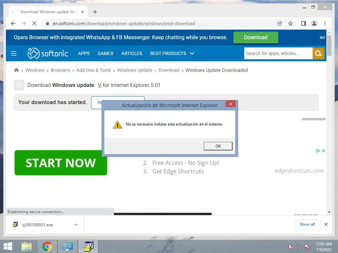Image resolution: width=338 pixels, height=253 pixels.
Task: Click 'Free Access - No Sign Up!' text
Action: click(186, 163)
